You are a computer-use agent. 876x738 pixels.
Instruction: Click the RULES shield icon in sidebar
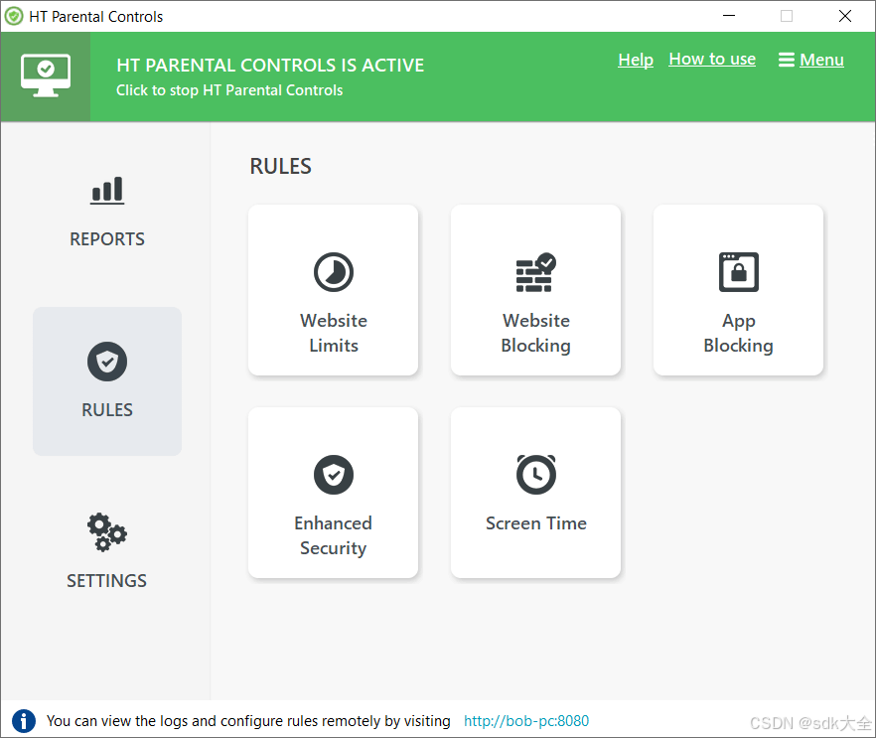pyautogui.click(x=106, y=362)
